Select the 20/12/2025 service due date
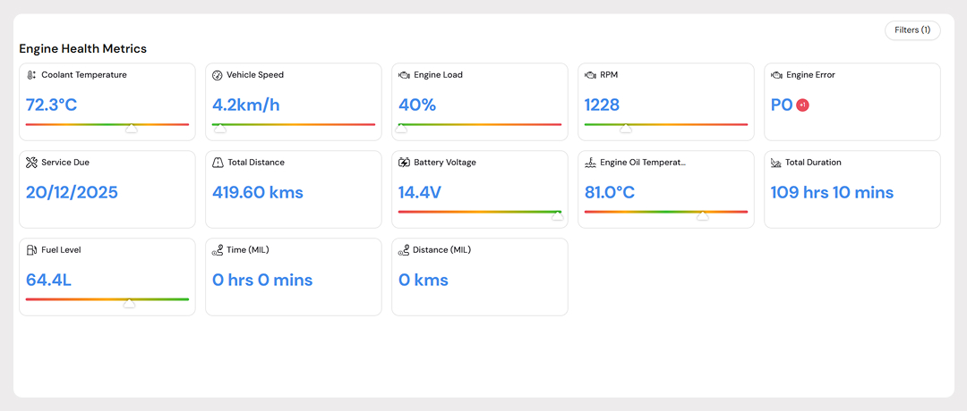Screen dimensions: 967x411 coord(72,193)
